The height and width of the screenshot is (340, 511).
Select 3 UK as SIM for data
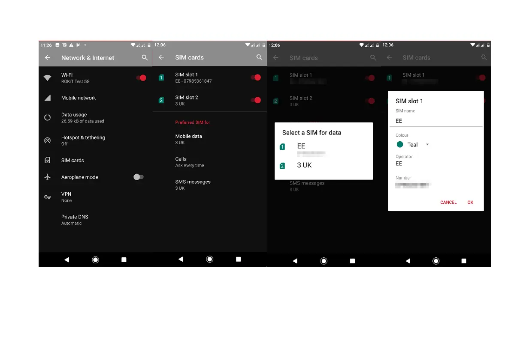324,165
